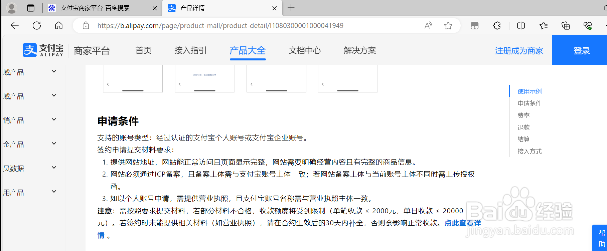Click the 金产品 sidebar label
The image size is (607, 251).
pyautogui.click(x=13, y=144)
